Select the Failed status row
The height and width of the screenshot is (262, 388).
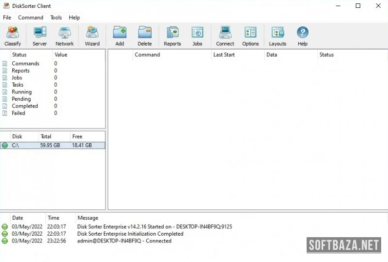19,113
